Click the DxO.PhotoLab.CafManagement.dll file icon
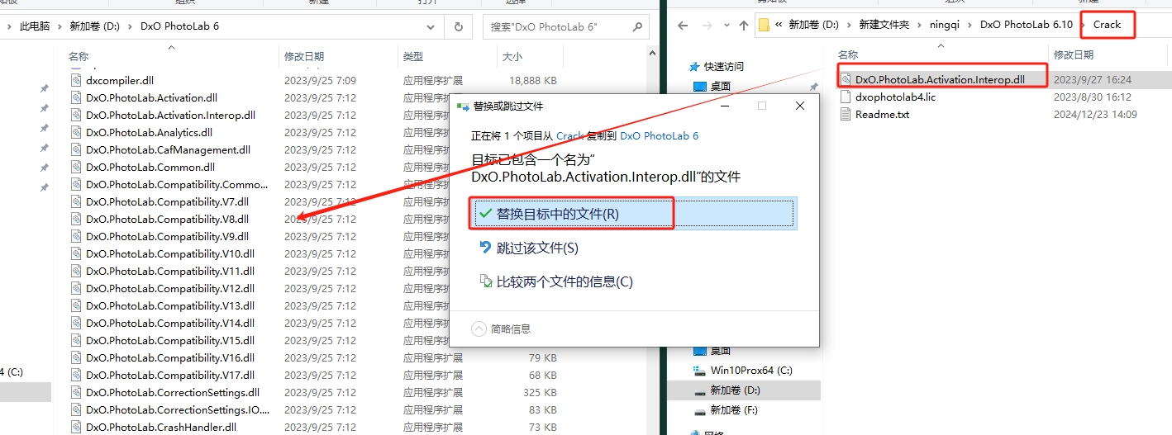The height and width of the screenshot is (435, 1172). [76, 150]
